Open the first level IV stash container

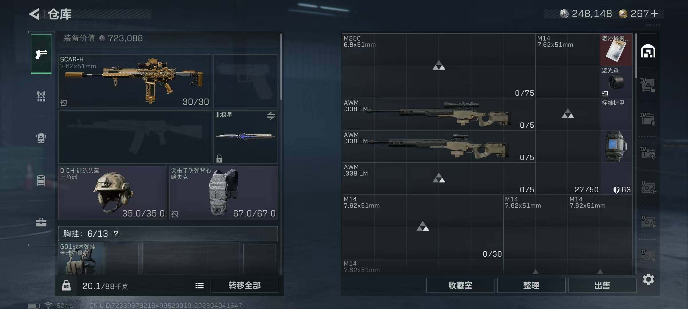(648, 85)
